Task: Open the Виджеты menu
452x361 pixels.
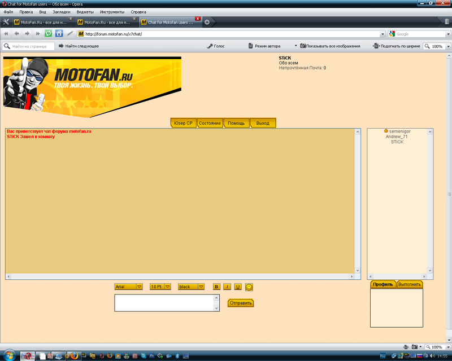Action: coord(85,12)
